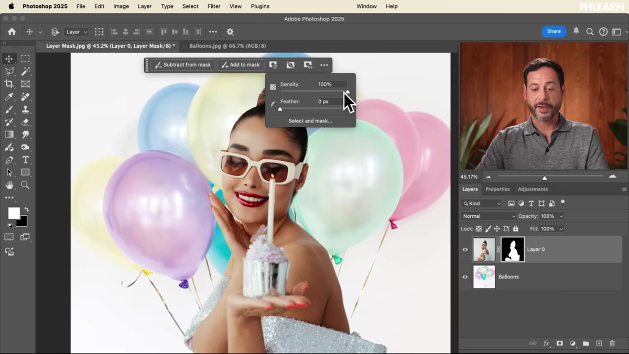Select the Type tool
Image resolution: width=629 pixels, height=354 pixels.
tap(25, 160)
